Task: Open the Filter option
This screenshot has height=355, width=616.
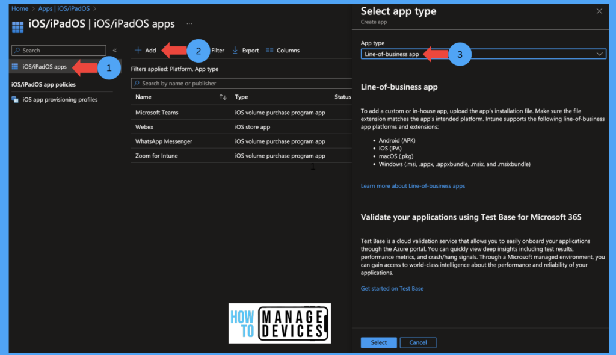Action: coord(218,51)
